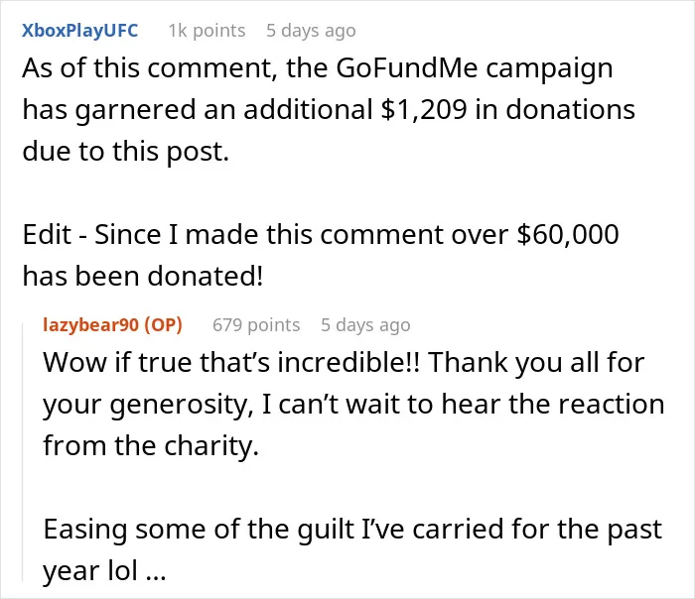Open timestamp permalink on lazybear90's reply

[x=365, y=325]
